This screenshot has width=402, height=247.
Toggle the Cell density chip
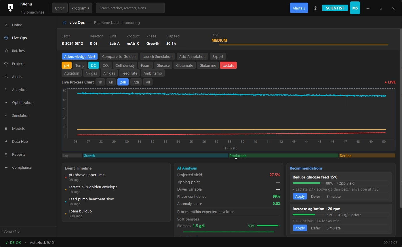tap(125, 65)
